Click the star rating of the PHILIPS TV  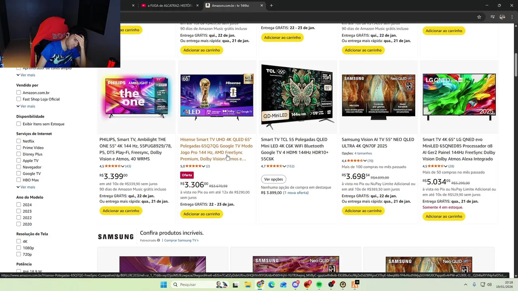tap(113, 166)
